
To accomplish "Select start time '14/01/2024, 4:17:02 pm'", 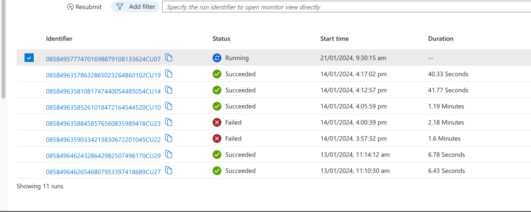I will pos(353,74).
